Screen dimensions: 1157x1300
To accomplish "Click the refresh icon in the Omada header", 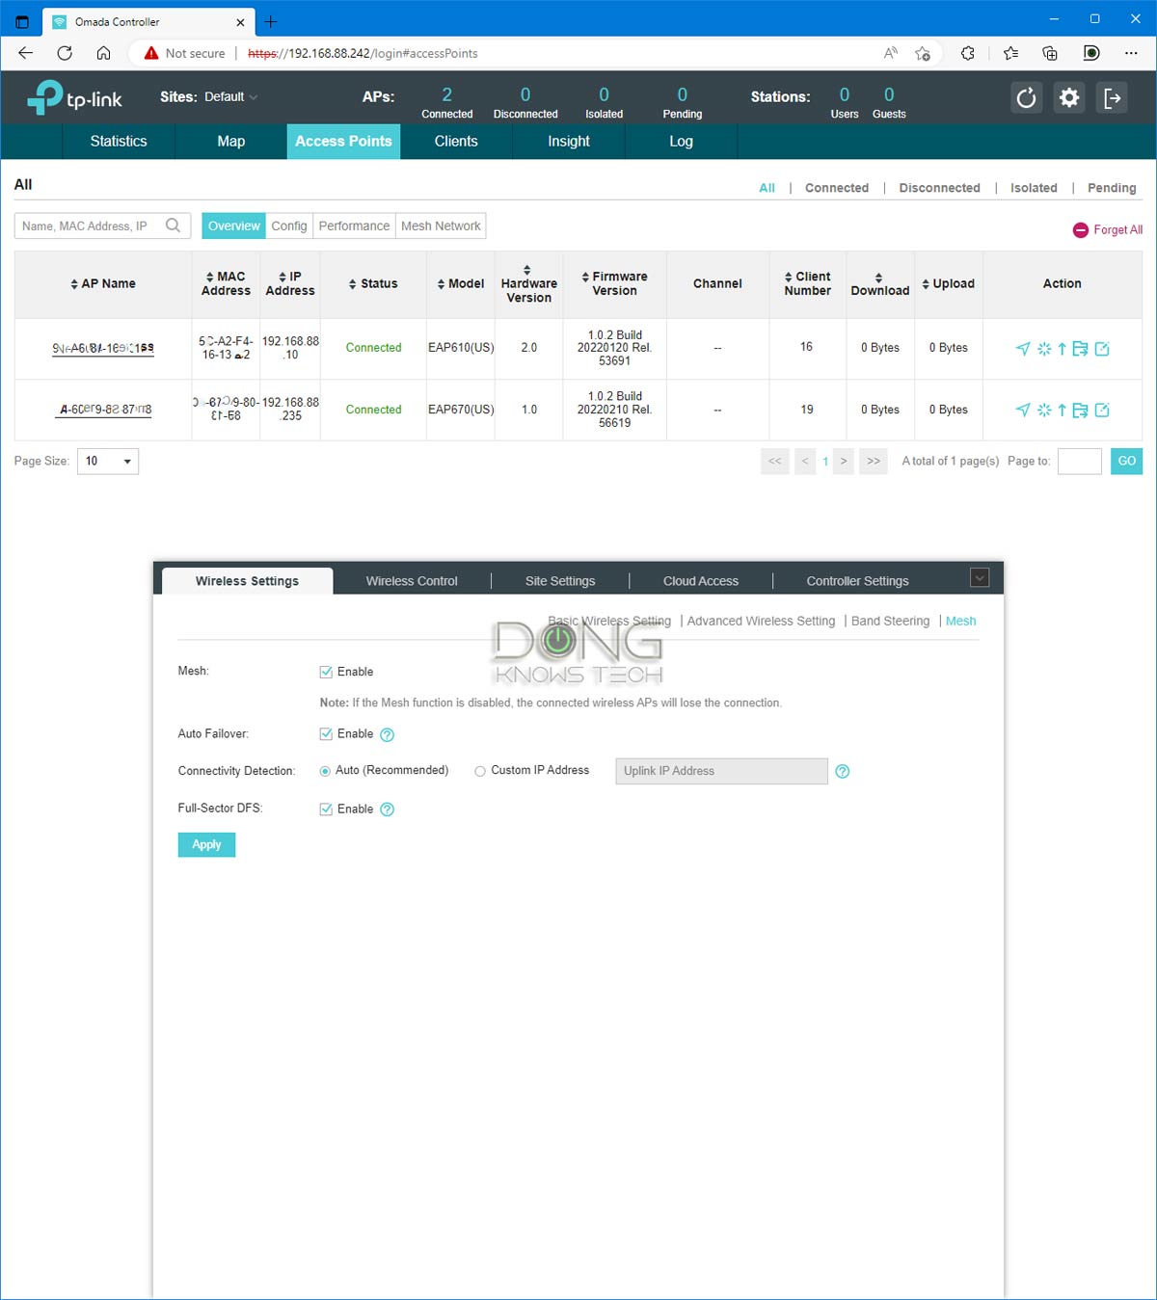I will coord(1027,97).
